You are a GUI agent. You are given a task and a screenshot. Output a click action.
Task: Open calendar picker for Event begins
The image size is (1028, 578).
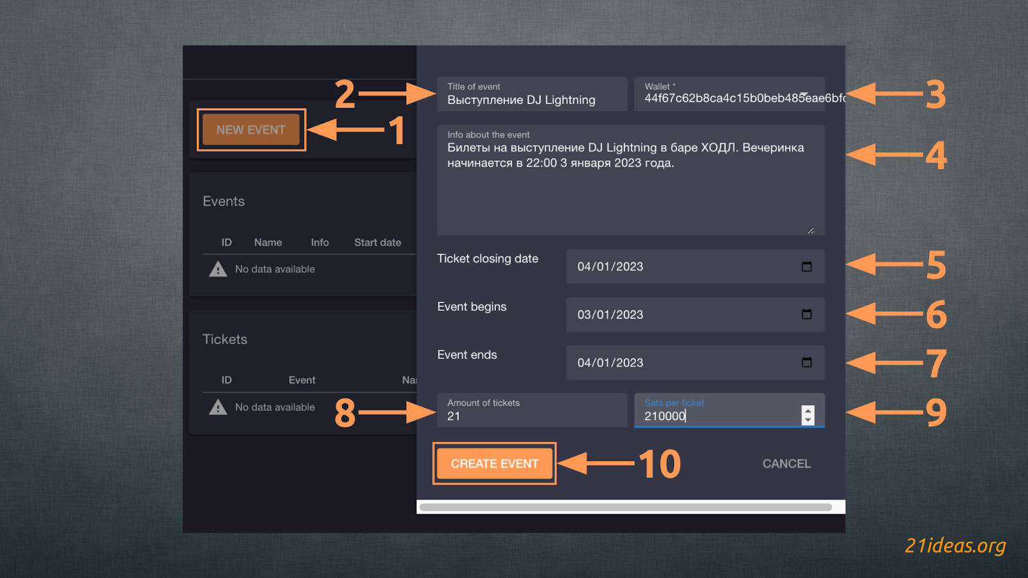pos(806,314)
